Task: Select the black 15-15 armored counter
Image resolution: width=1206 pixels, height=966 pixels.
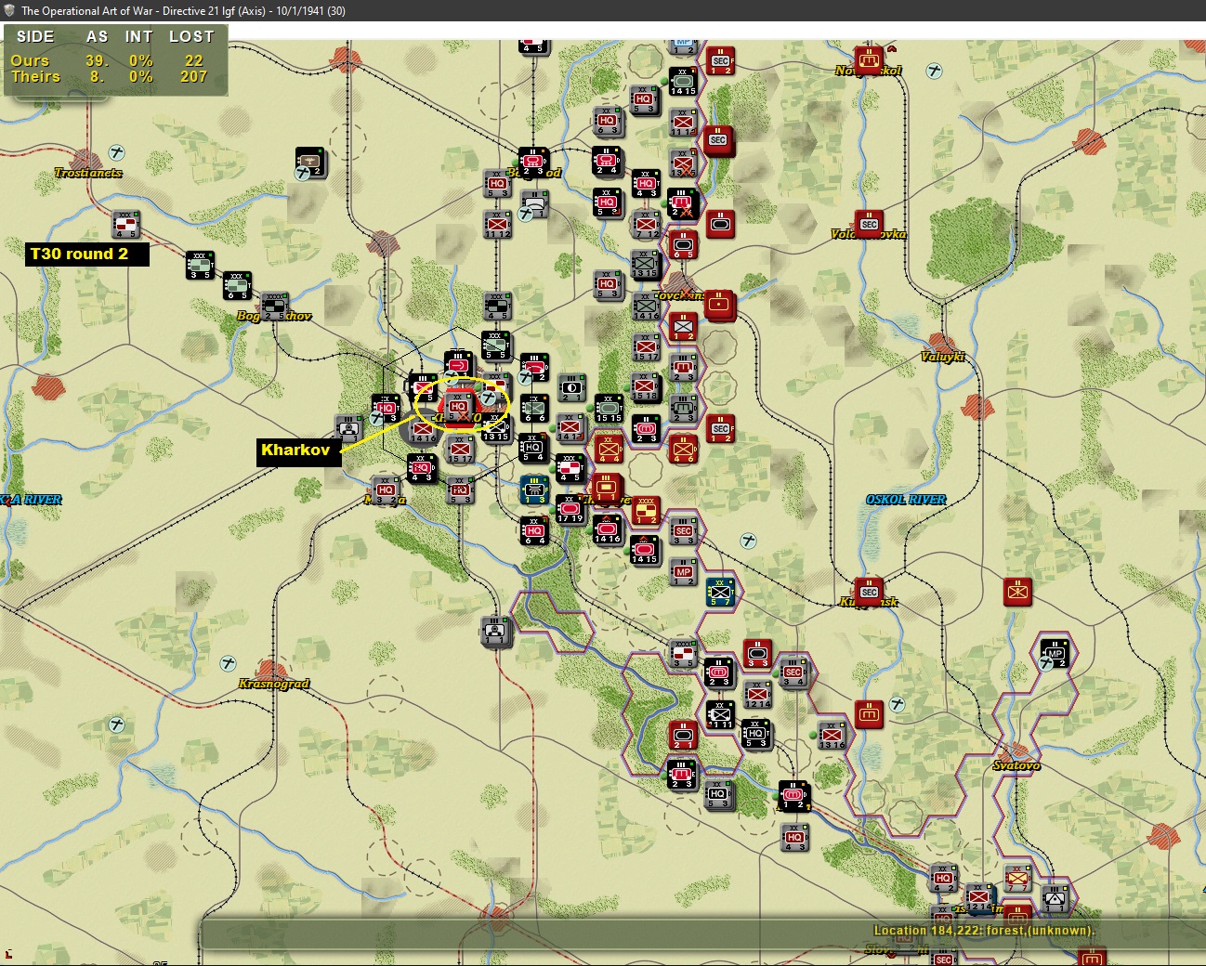Action: [x=609, y=408]
